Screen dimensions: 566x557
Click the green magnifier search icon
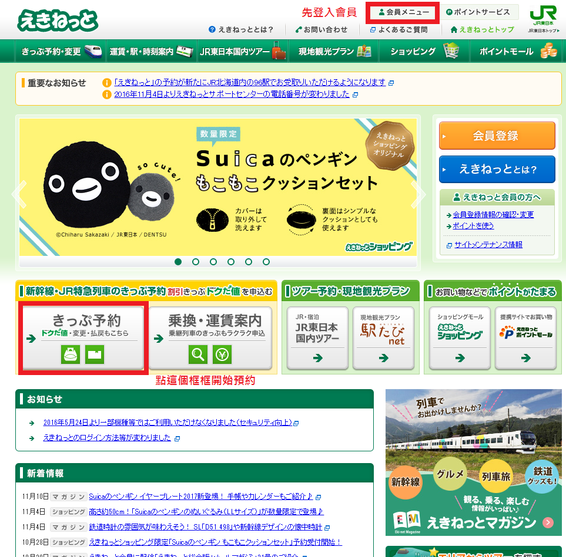198,355
